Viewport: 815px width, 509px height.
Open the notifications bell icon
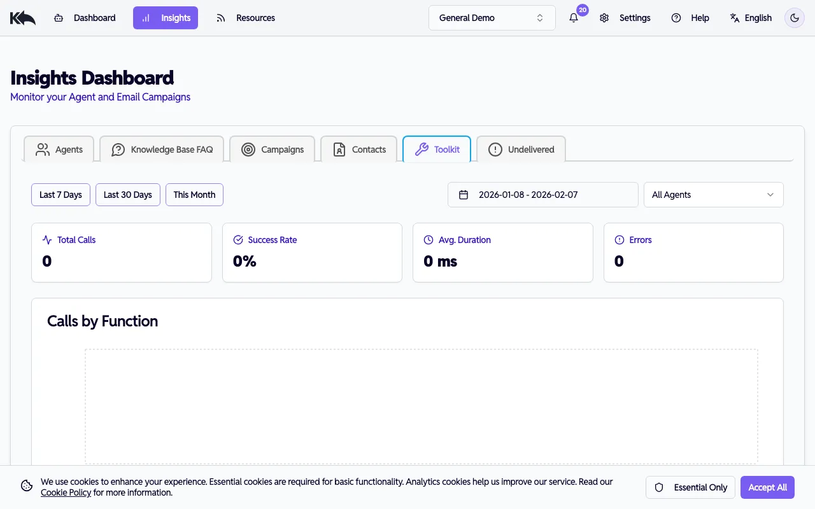click(574, 18)
